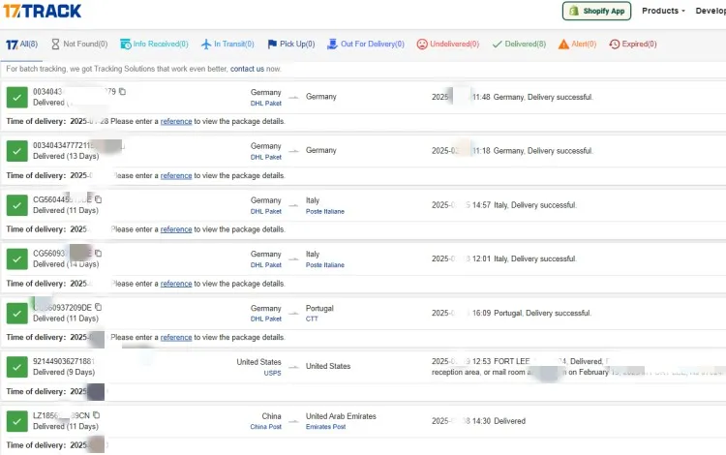Click the 17TRACK logo
Image resolution: width=726 pixels, height=455 pixels.
42,11
